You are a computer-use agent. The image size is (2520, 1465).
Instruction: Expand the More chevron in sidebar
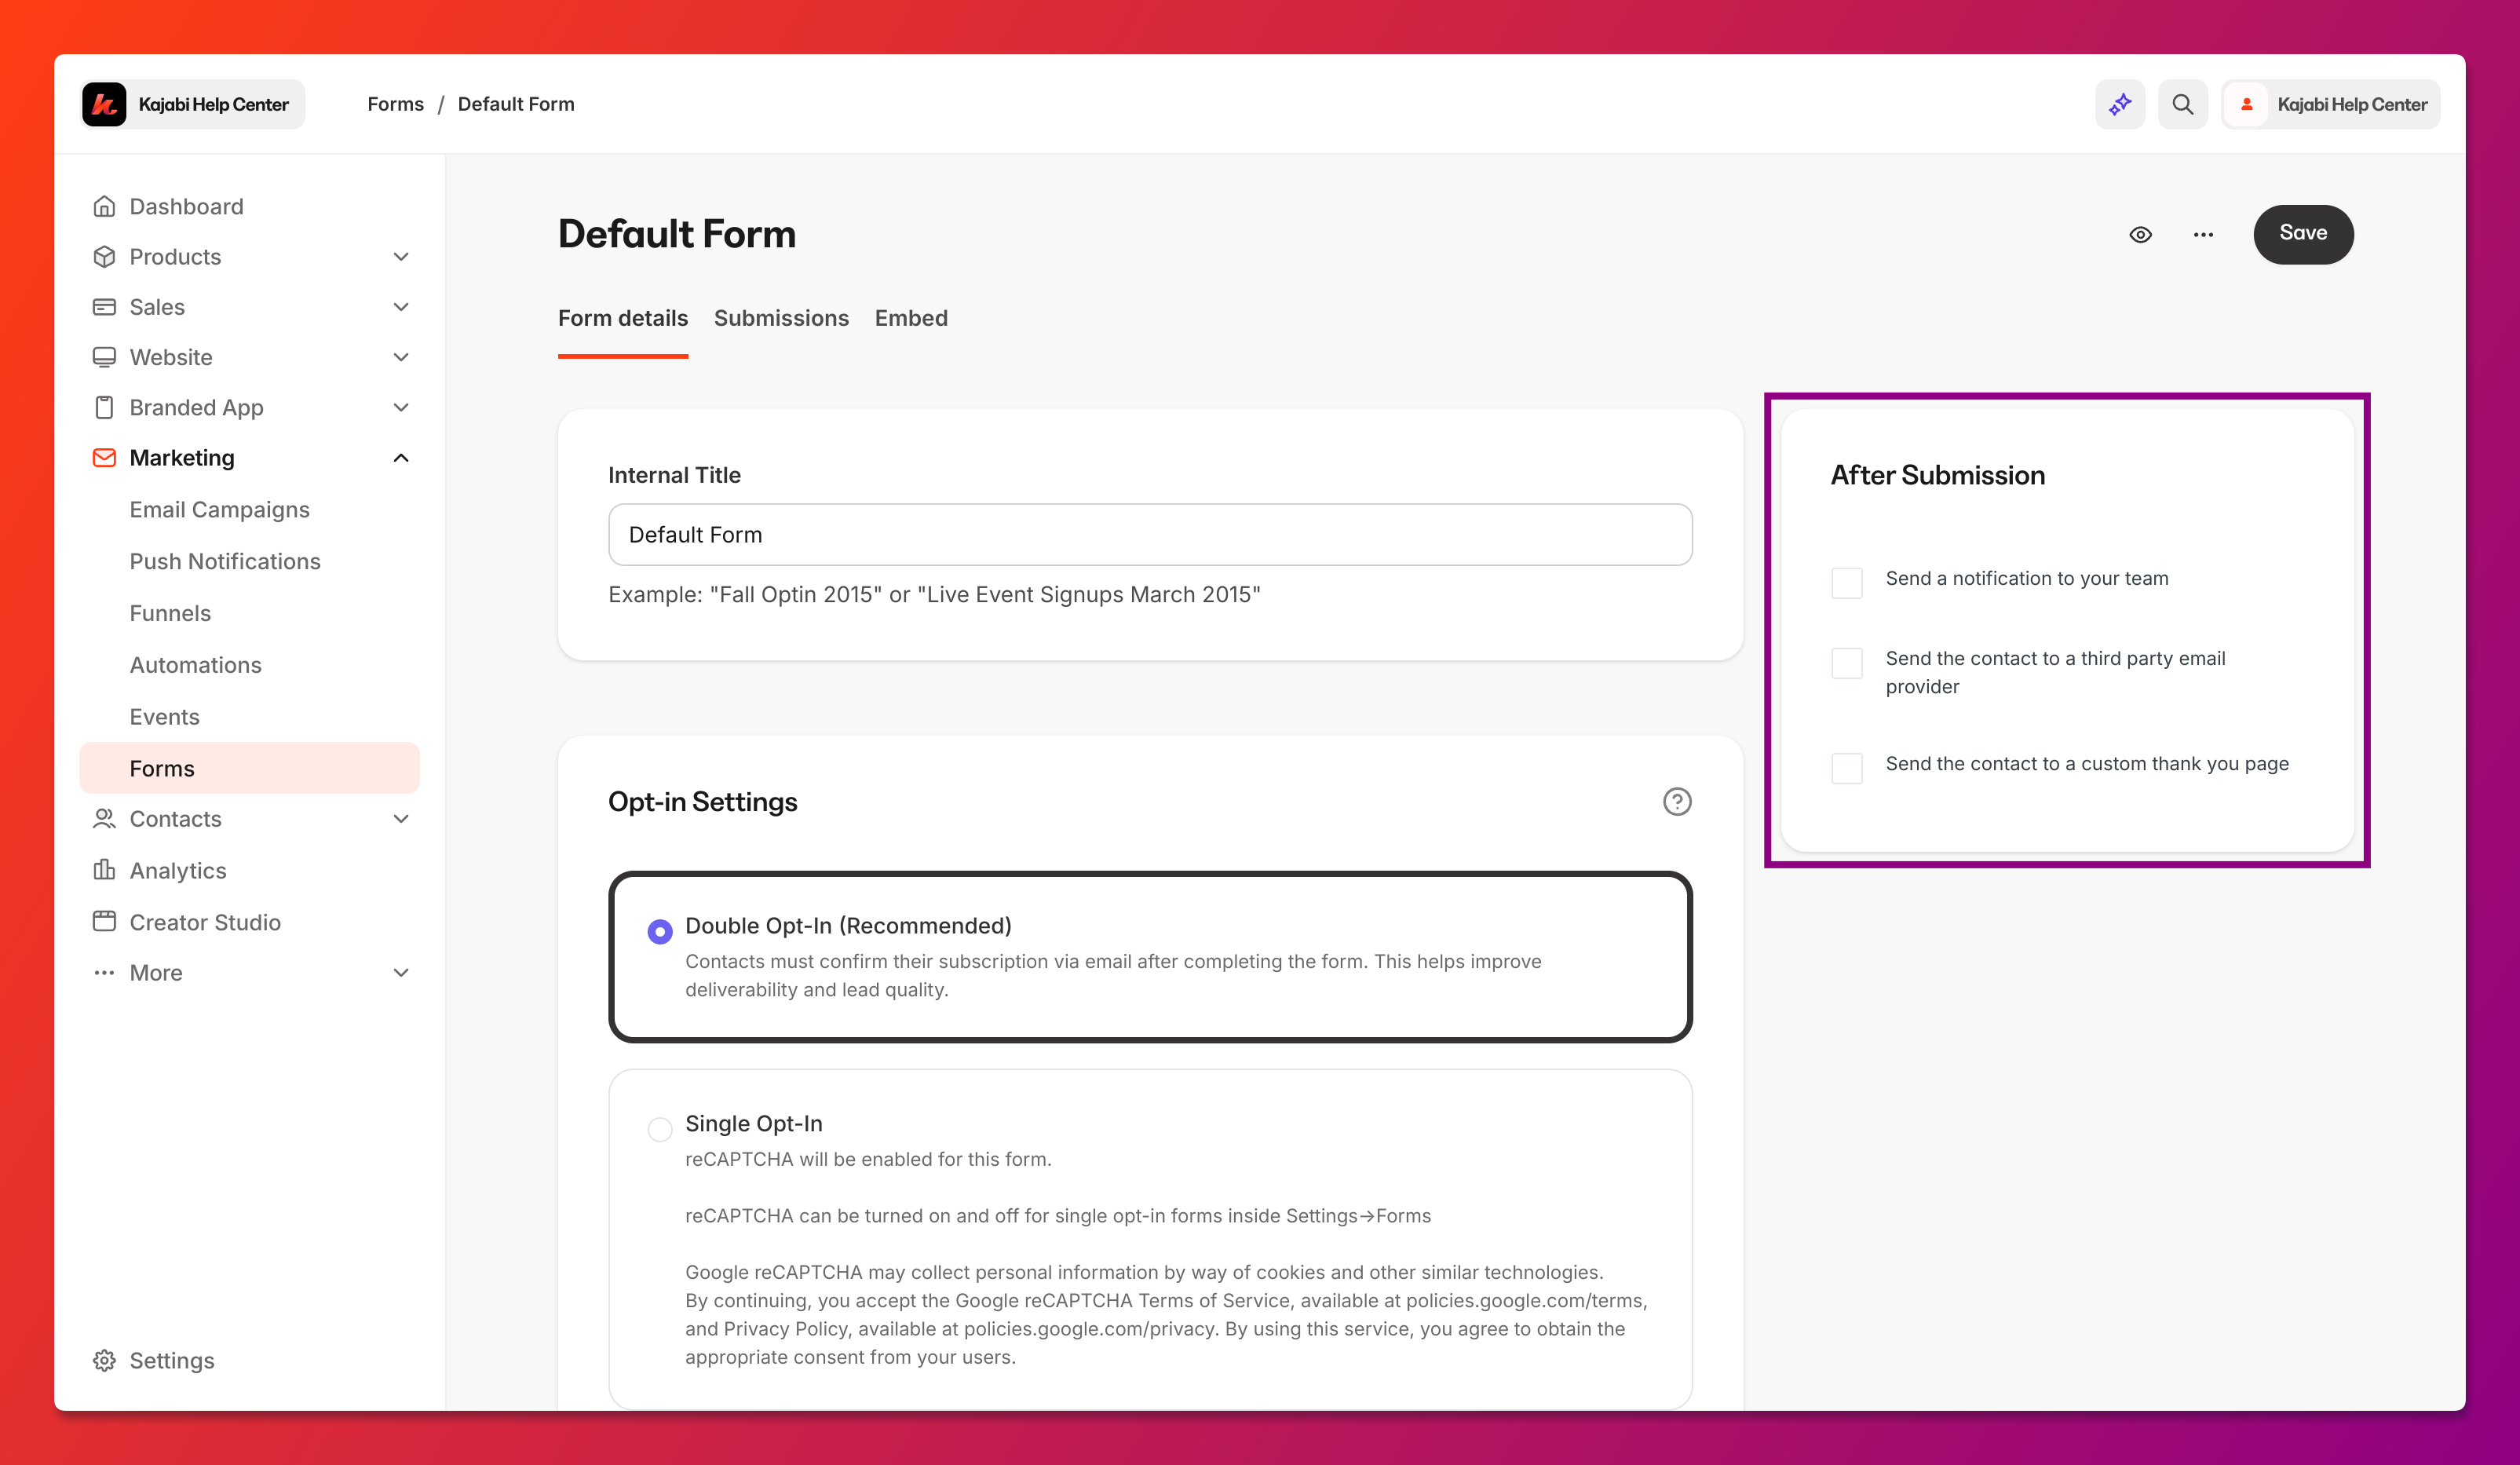[401, 973]
